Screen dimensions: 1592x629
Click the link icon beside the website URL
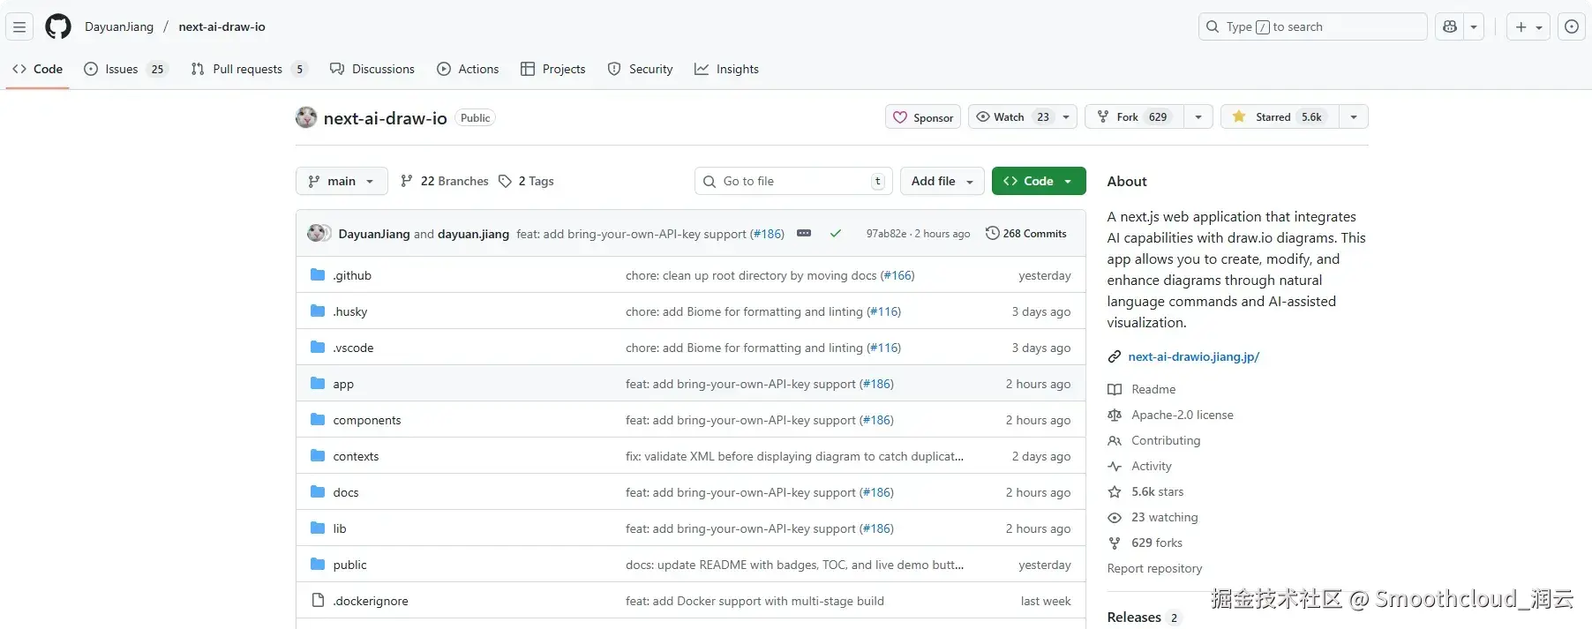click(1115, 357)
